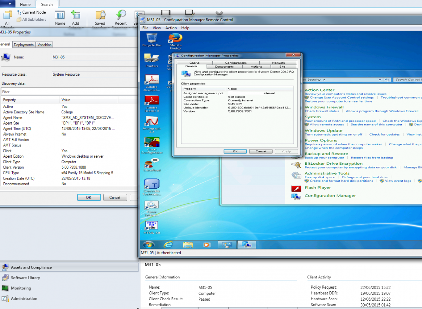Switch to the Actions tab in client properties
The height and width of the screenshot is (309, 422).
coord(256,67)
